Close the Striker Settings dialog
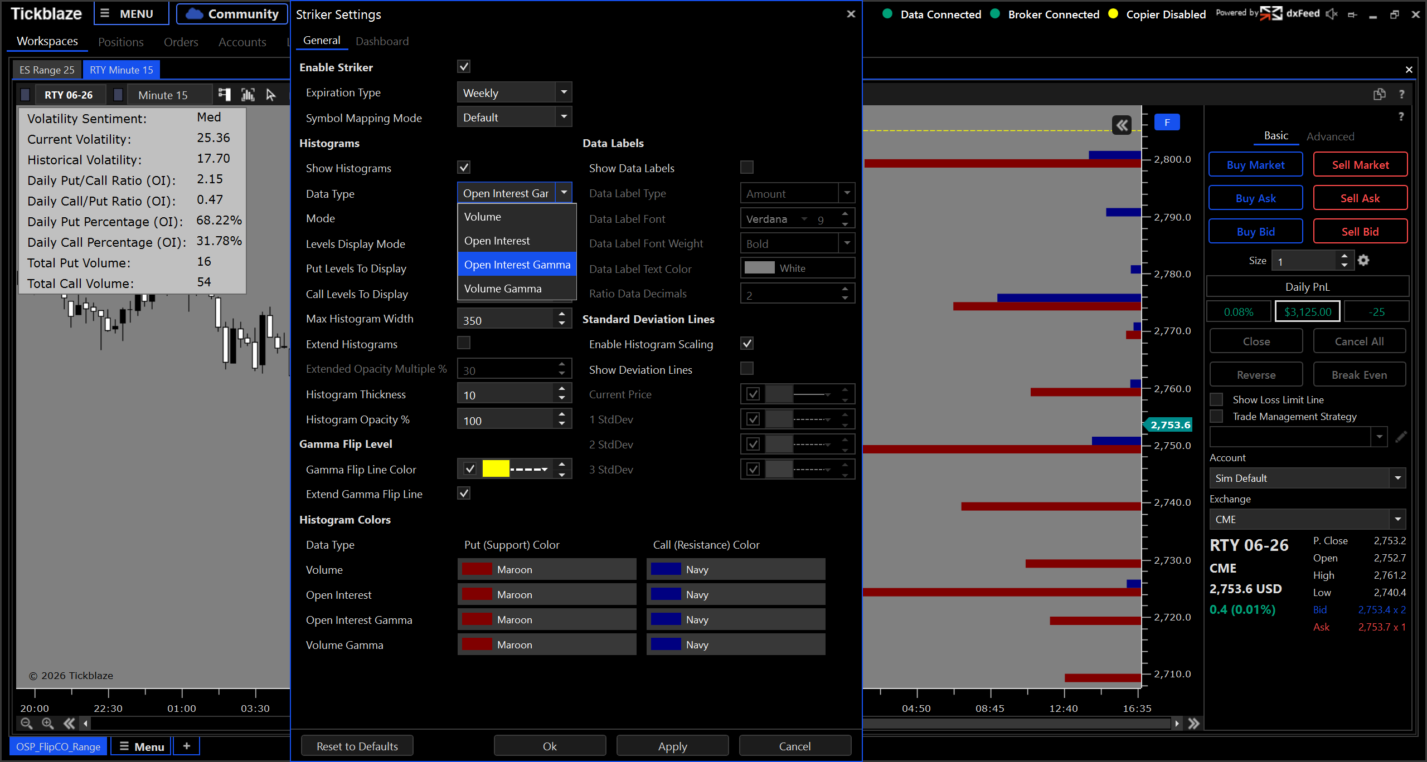The image size is (1427, 762). 851,14
